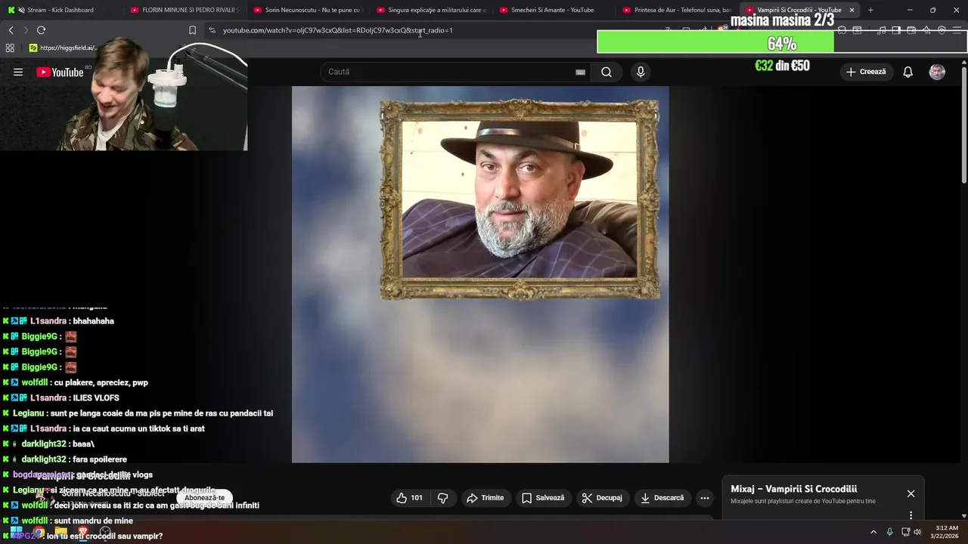The width and height of the screenshot is (968, 544).
Task: Open the network tray icon
Action: point(905,532)
